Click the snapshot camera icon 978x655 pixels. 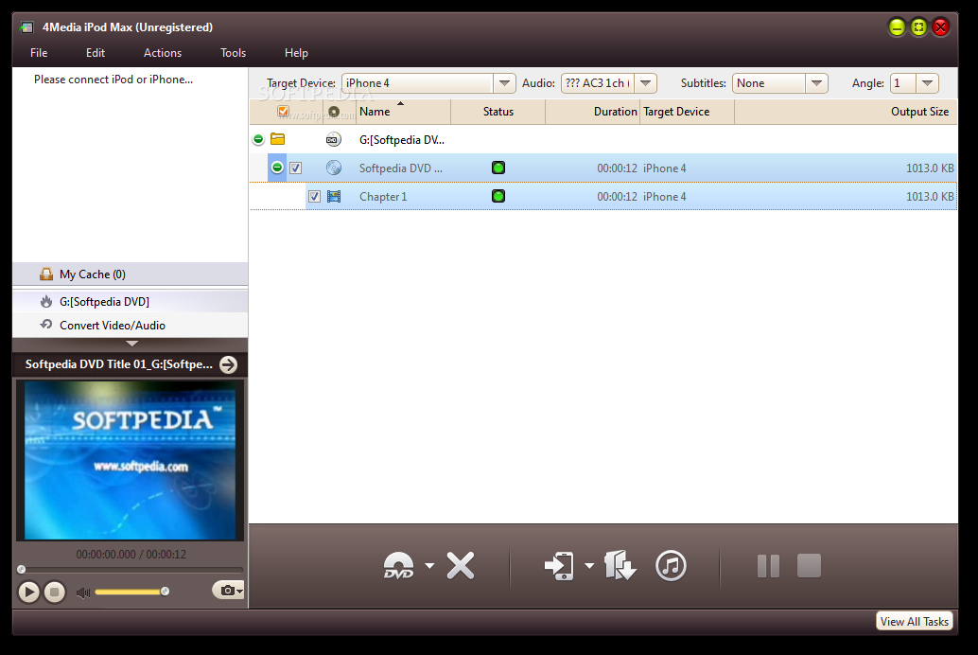[x=226, y=591]
